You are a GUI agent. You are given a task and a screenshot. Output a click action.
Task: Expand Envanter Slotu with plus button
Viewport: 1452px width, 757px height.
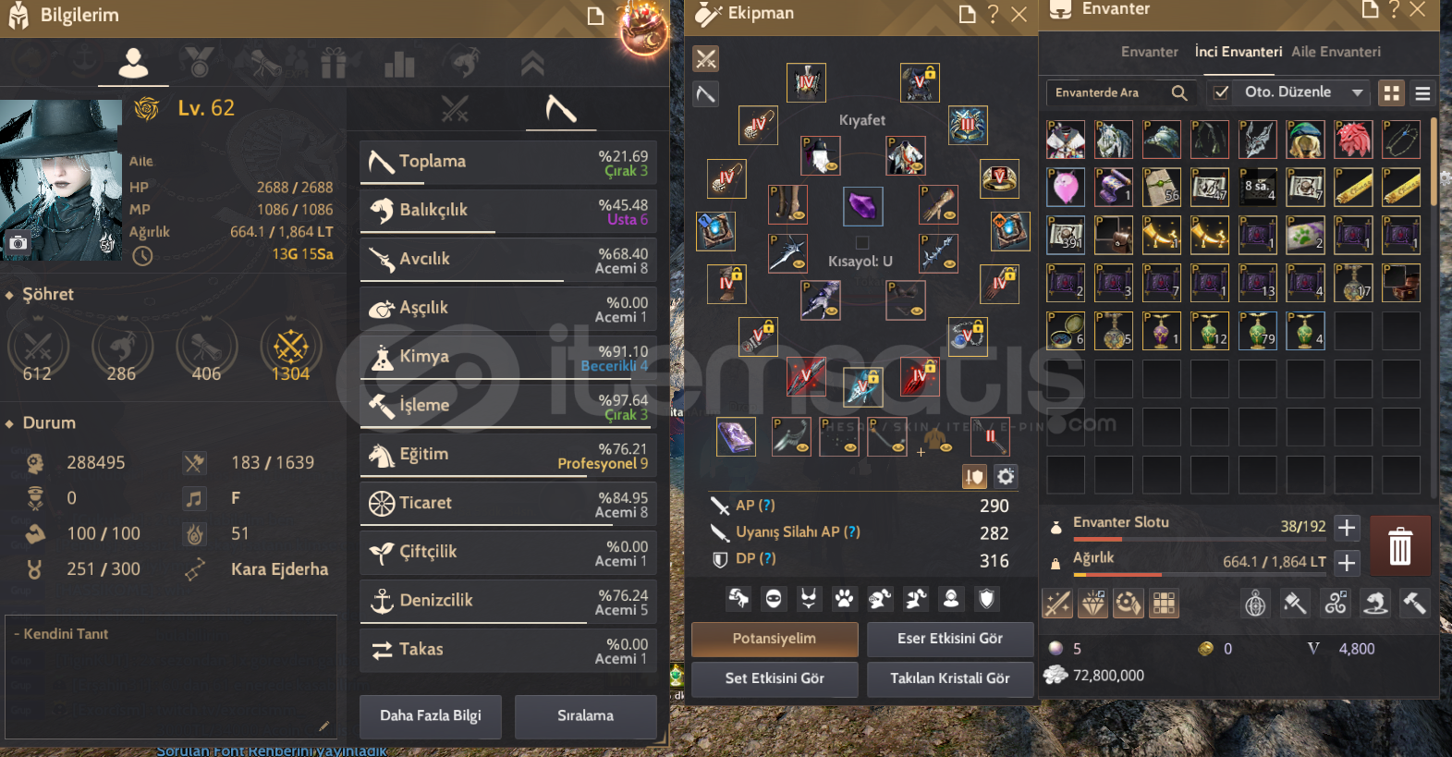tap(1347, 528)
